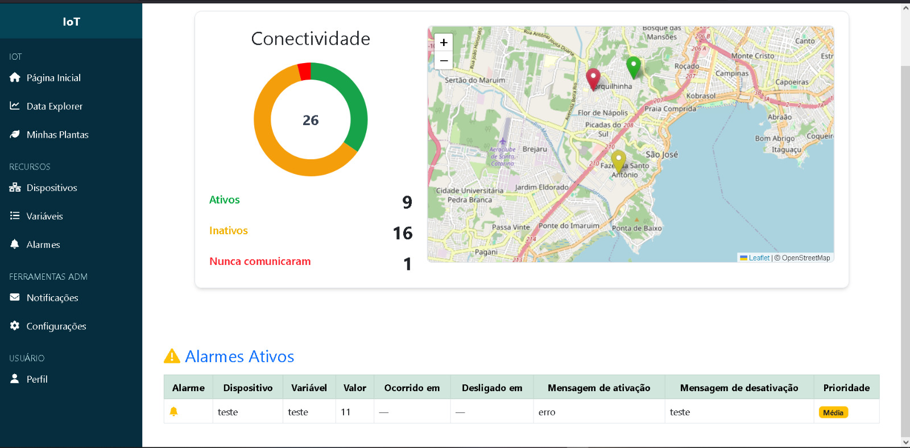Click the yellow bell in the alarm row
910x448 pixels.
tap(174, 412)
